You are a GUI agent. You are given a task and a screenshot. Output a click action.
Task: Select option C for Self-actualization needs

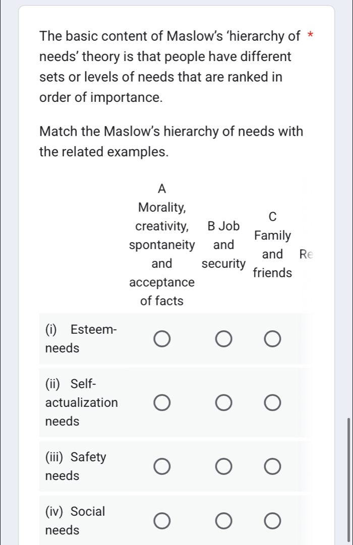(272, 402)
